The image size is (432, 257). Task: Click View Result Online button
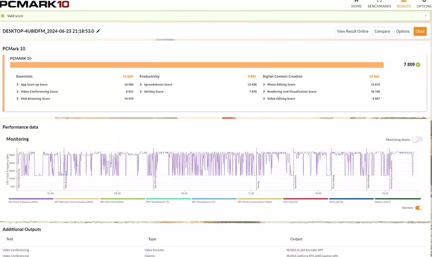pyautogui.click(x=352, y=32)
